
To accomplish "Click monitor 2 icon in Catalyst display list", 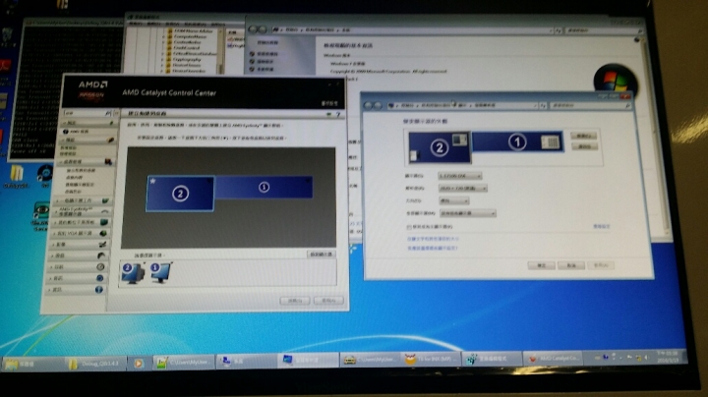I will (x=133, y=273).
